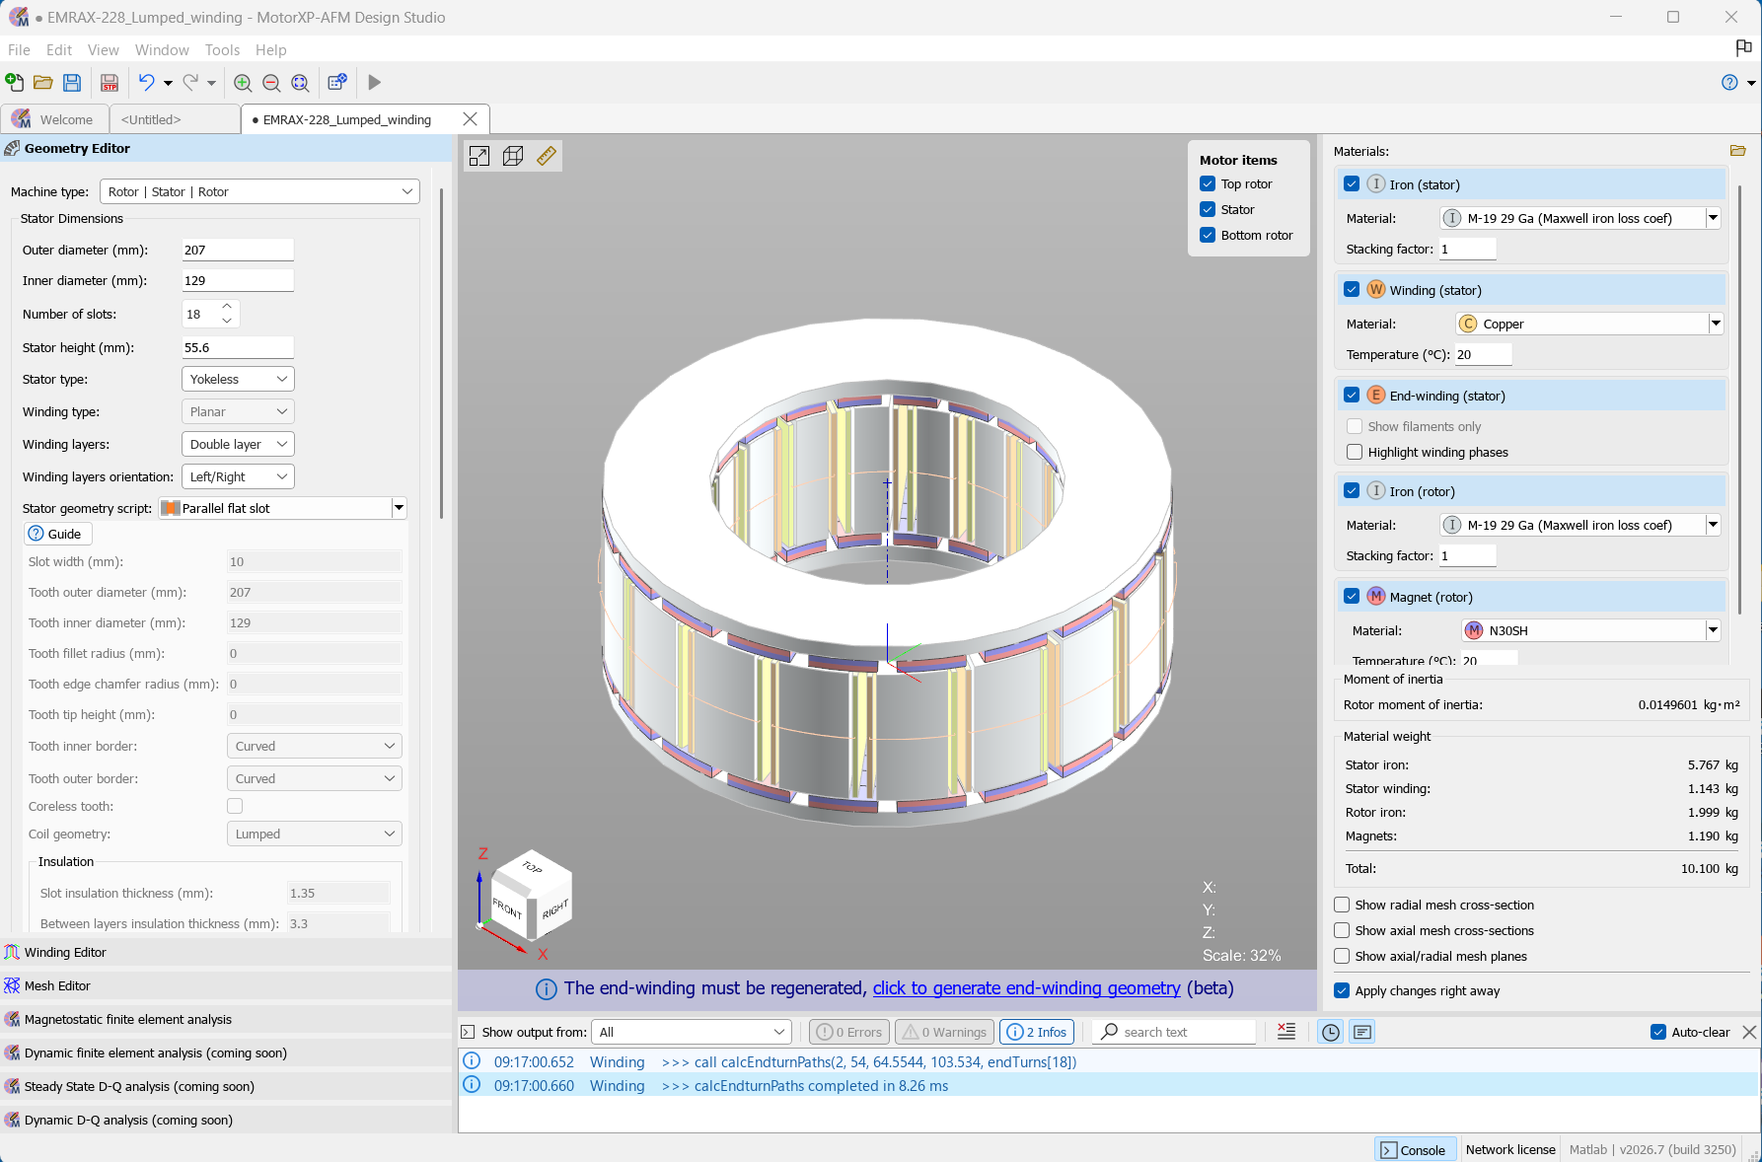The width and height of the screenshot is (1762, 1162).
Task: Filter console by 2 Infos
Action: click(x=1038, y=1032)
